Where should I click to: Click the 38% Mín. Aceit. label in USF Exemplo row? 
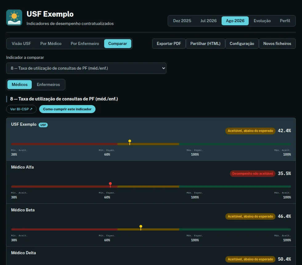(x=19, y=152)
